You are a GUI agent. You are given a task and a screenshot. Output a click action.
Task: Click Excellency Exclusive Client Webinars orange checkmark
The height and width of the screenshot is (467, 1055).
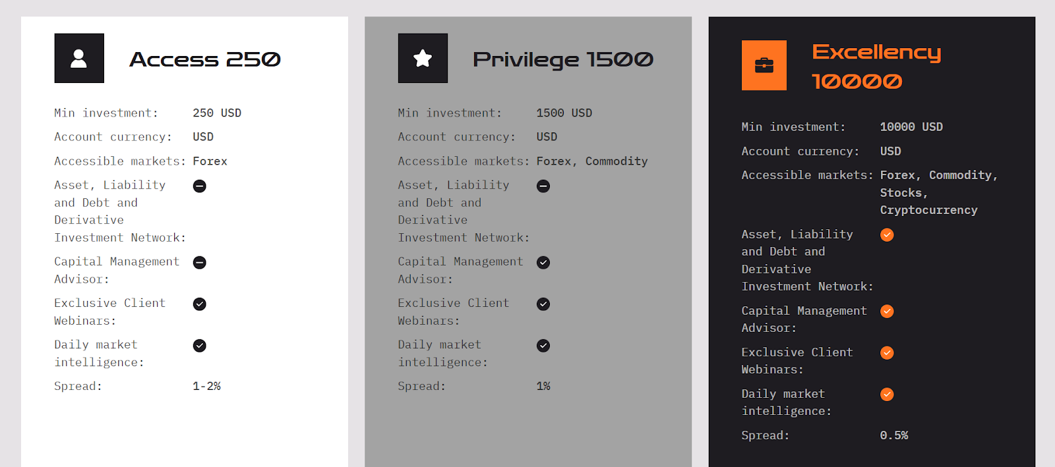[888, 353]
